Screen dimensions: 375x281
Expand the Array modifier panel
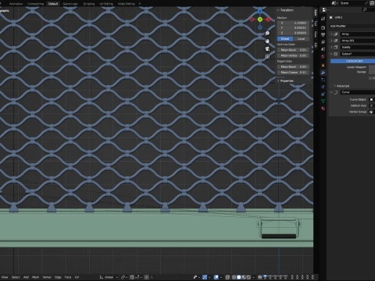(332, 34)
